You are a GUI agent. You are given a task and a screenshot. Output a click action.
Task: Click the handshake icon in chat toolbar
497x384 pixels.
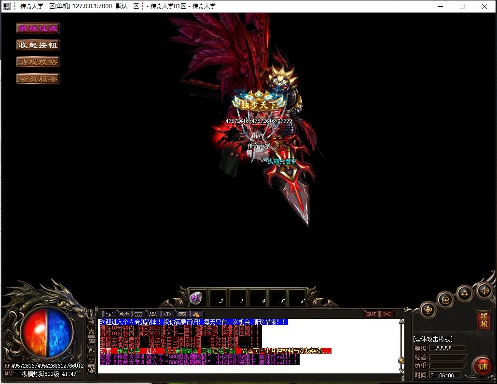[124, 314]
